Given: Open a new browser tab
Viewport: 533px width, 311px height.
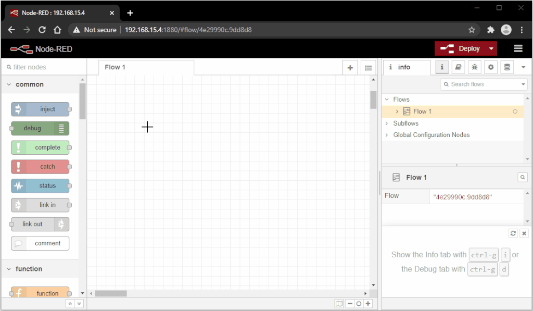Looking at the screenshot, I should click(x=130, y=13).
